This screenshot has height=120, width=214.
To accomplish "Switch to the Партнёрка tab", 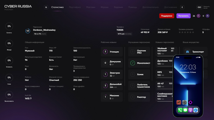I will pos(75,7).
